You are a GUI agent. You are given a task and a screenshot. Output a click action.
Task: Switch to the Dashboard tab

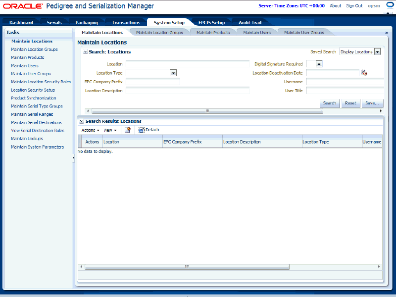21,22
